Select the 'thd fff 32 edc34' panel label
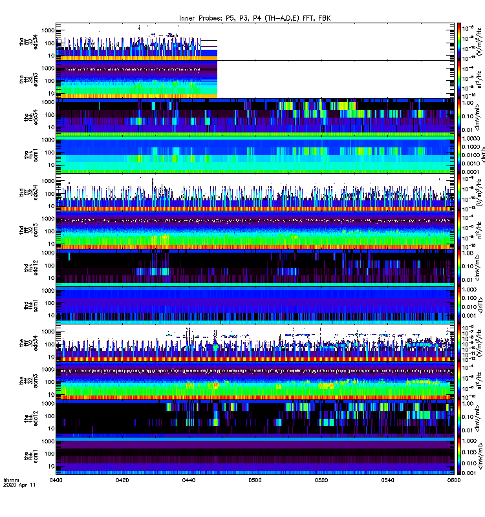Screen dimensions: 485x517 pos(28,193)
